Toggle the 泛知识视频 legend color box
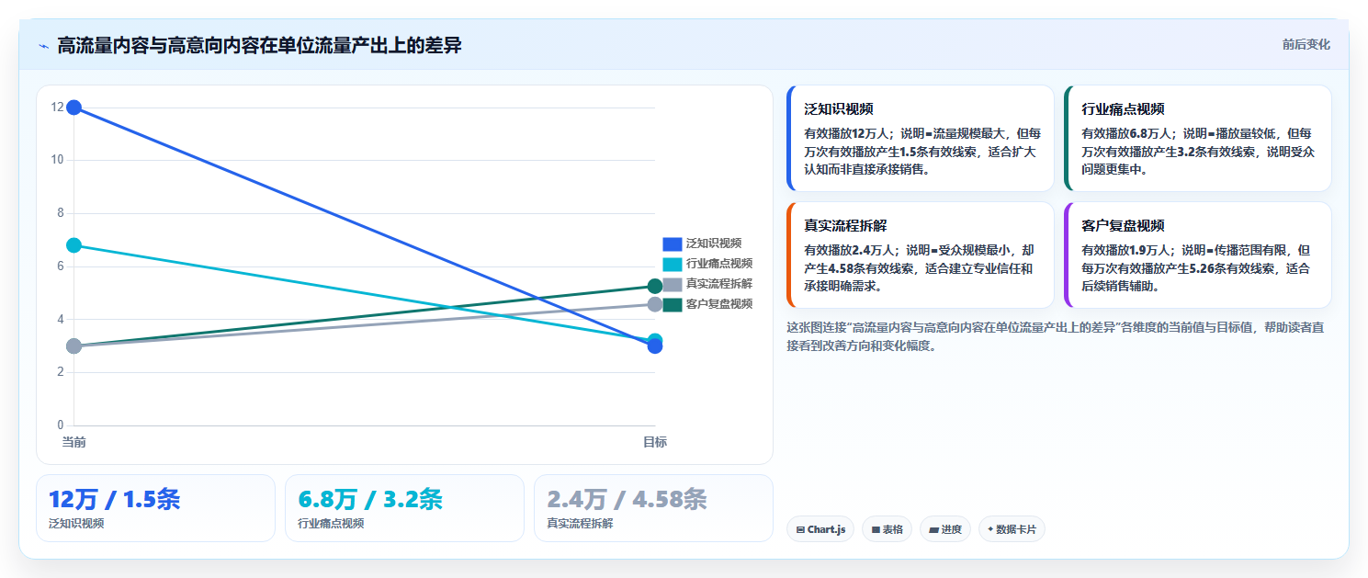Screen dimensions: 1368x578 (x=673, y=244)
